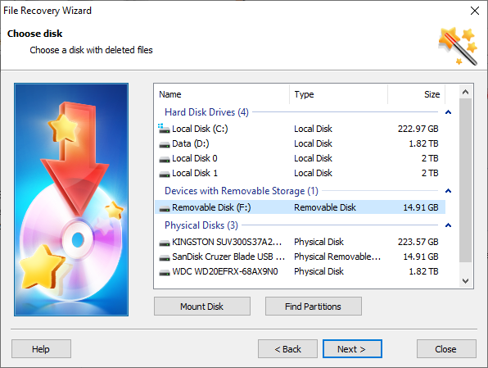Sort list by Size column header
488x368 pixels.
417,94
